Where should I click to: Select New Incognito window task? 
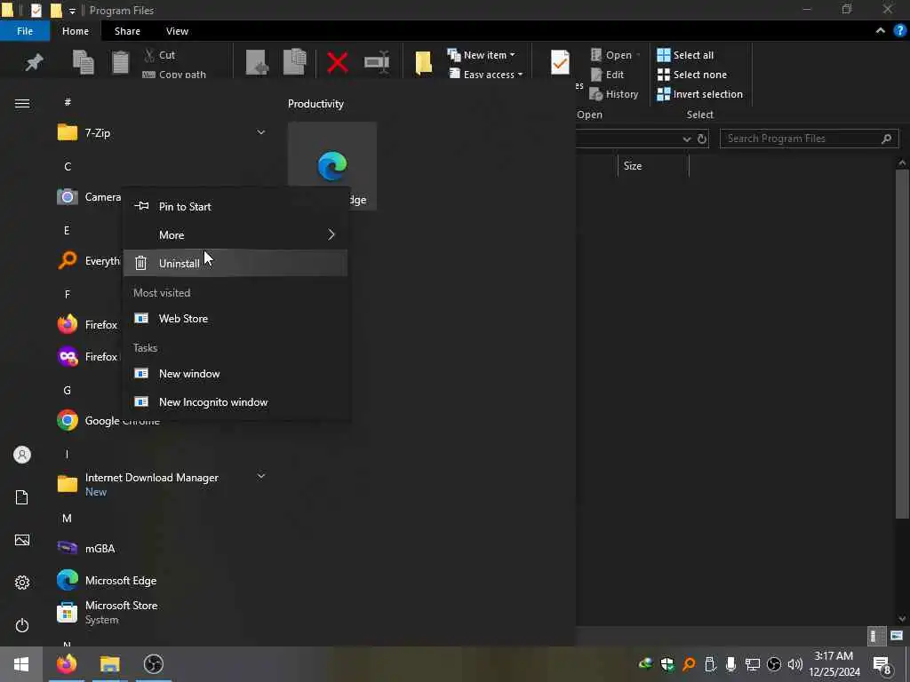click(235, 402)
